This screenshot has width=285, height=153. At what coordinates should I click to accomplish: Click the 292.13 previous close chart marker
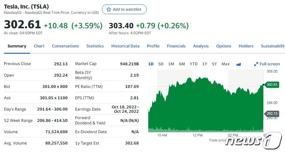pos(272,113)
